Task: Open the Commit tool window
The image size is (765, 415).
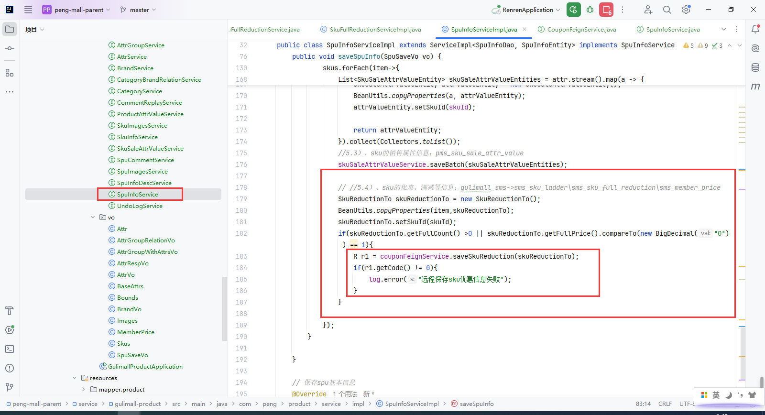Action: (10, 48)
